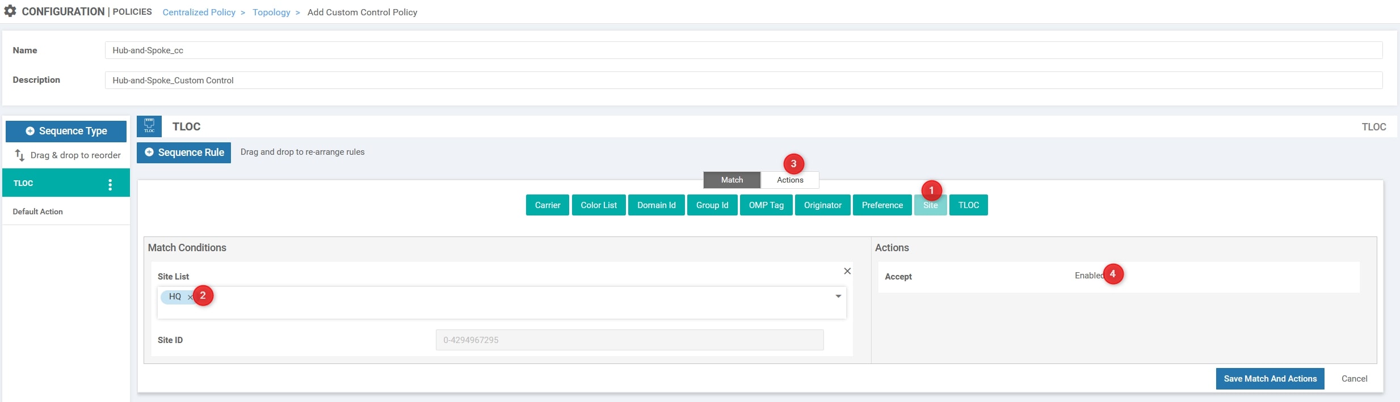Screen dimensions: 1400x402
Task: Open the Centralized Policy breadcrumb link
Action: tap(199, 12)
